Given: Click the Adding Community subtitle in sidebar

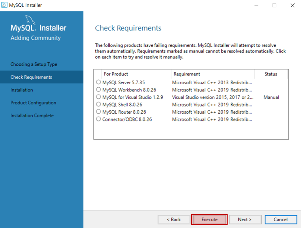Looking at the screenshot, I should pyautogui.click(x=36, y=38).
